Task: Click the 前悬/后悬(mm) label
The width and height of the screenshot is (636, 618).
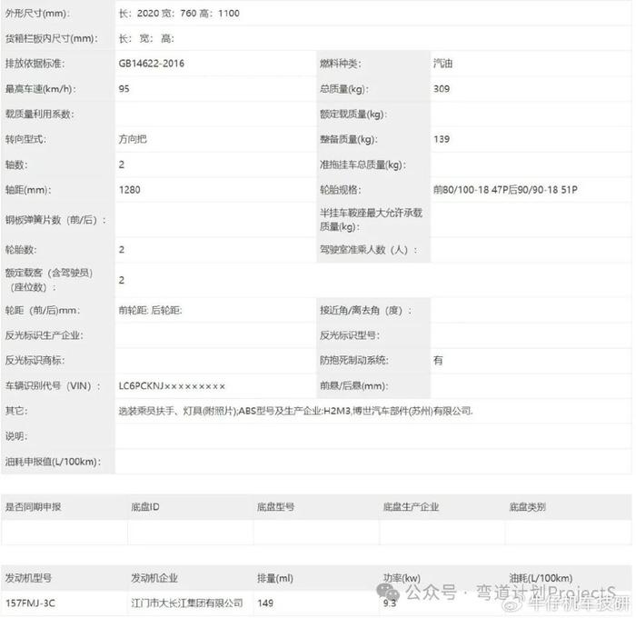Action: [354, 386]
